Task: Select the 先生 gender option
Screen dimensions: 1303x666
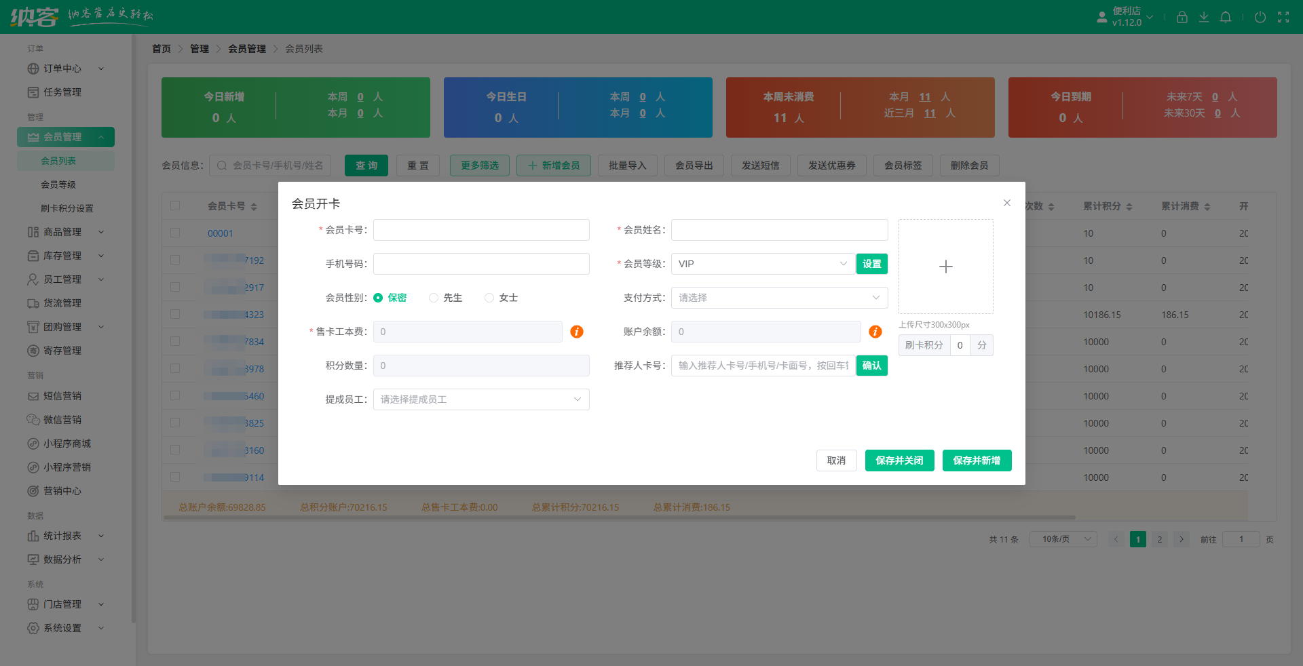Action: 434,298
